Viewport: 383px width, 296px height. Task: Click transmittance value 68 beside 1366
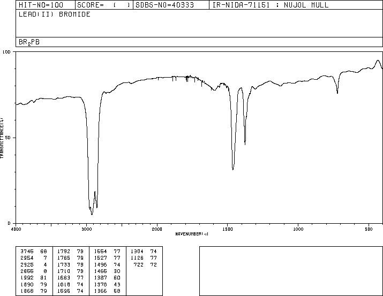click(117, 291)
